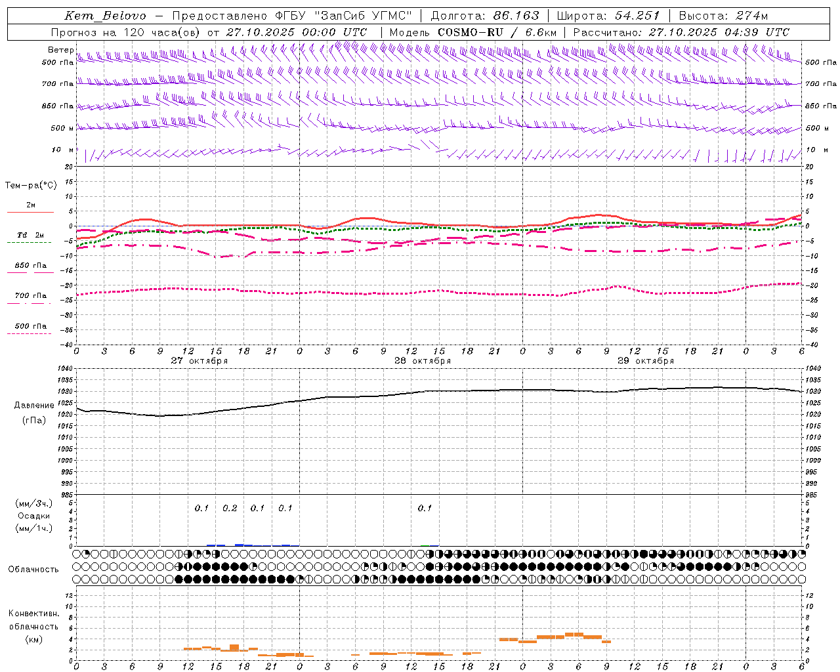Select the 700 гПа dash-dot temperature legend entry

tap(31, 296)
